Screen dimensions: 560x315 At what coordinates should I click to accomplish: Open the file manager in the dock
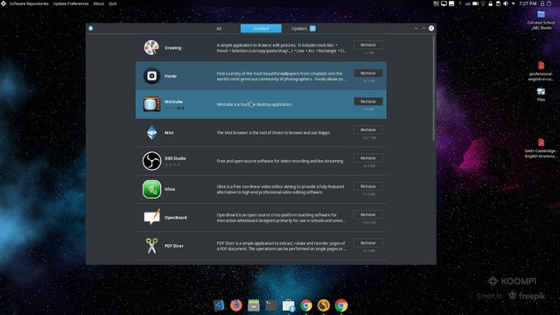(x=254, y=305)
